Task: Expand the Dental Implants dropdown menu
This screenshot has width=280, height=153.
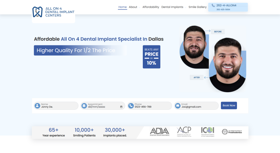Action: pyautogui.click(x=173, y=7)
